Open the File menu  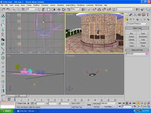pos(2,5)
